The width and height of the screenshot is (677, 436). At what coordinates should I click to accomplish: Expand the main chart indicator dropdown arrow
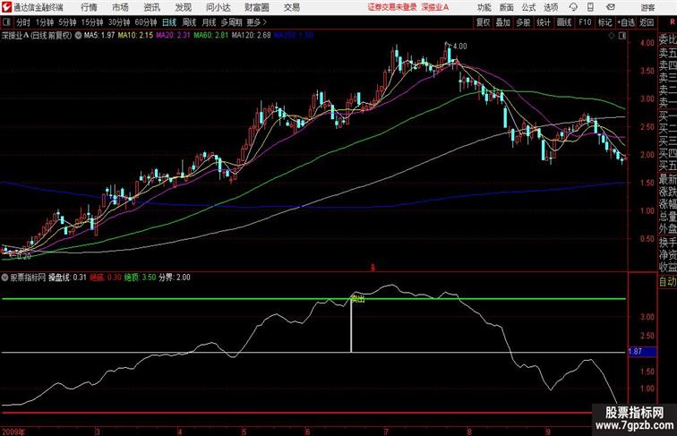coord(78,36)
